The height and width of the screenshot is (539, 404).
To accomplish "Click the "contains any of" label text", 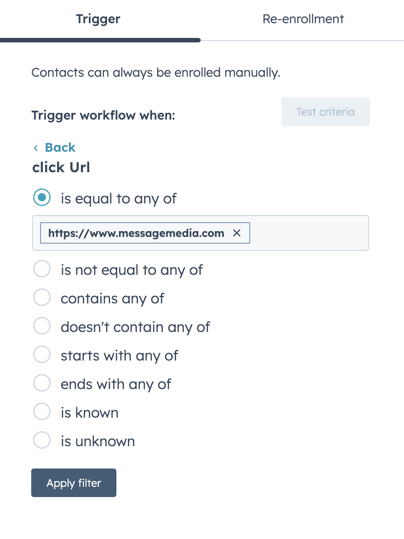I will [112, 299].
